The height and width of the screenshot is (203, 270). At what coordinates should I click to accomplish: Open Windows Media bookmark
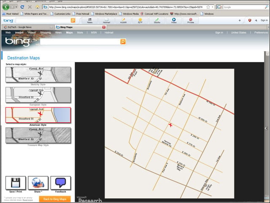pos(129,14)
